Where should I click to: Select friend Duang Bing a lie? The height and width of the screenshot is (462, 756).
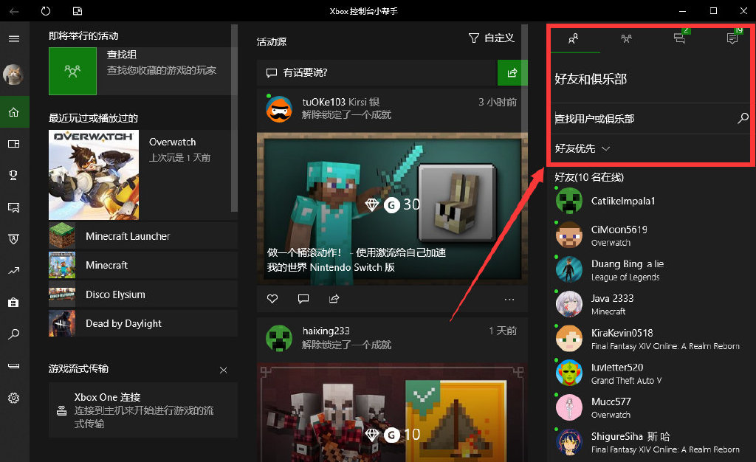point(648,270)
